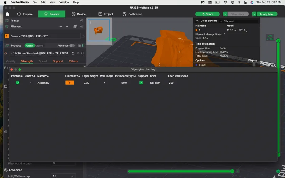Viewport: 285px width, 178px height.
Task: Switch to the Prepare tab
Action: 25,14
